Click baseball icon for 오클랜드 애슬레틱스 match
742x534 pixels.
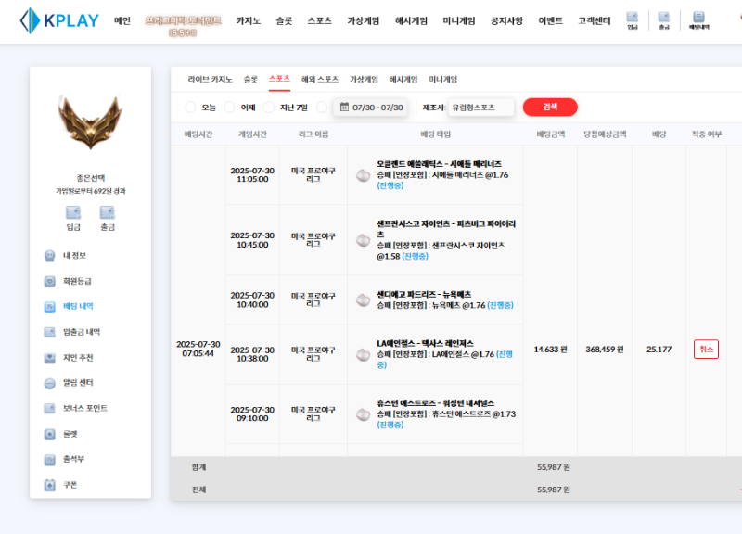(363, 175)
